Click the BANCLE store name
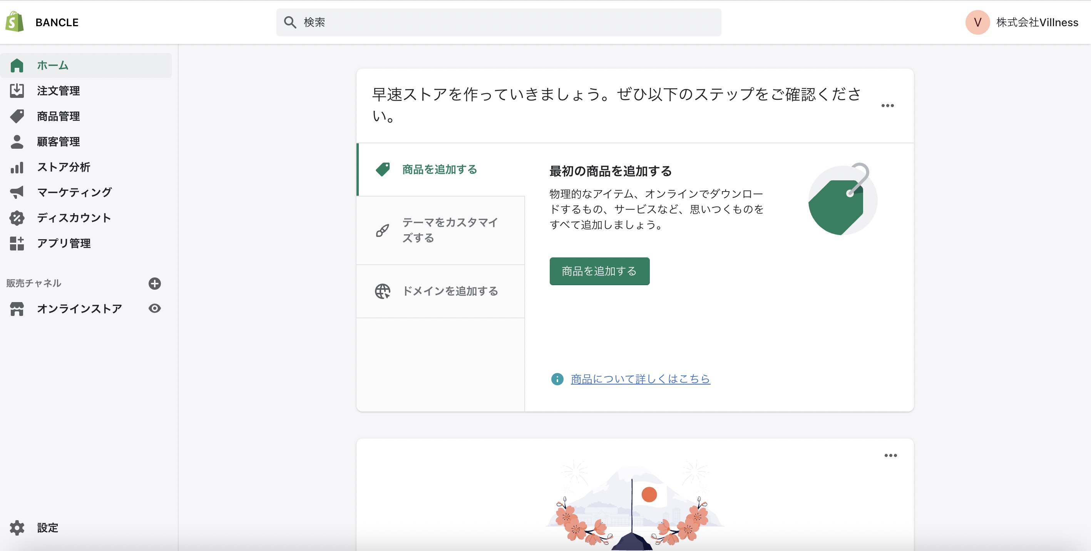Image resolution: width=1091 pixels, height=551 pixels. [x=57, y=22]
